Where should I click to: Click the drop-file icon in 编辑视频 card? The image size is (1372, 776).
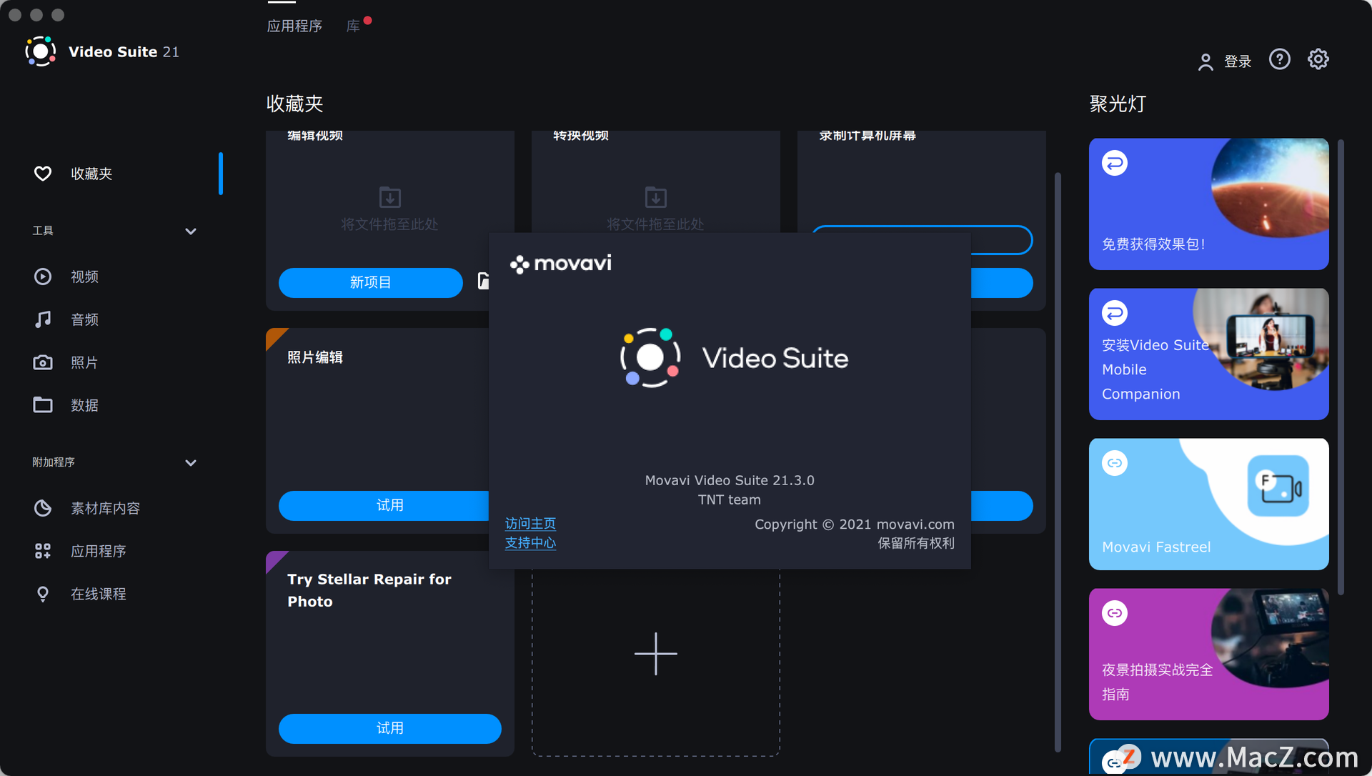coord(389,197)
